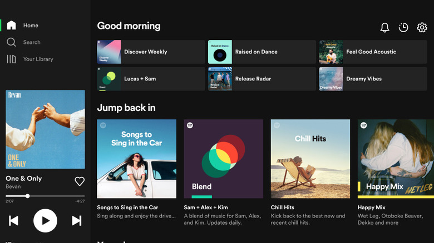Click the Home icon in sidebar
Screen dimensions: 434x243
coord(11,26)
